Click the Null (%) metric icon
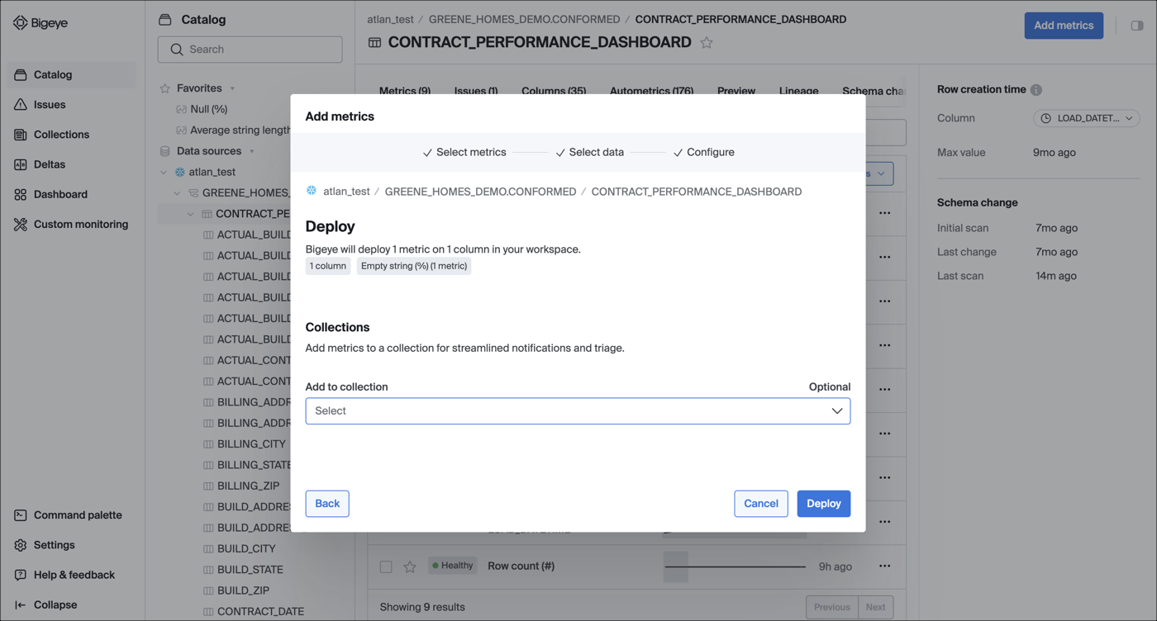 tap(182, 109)
